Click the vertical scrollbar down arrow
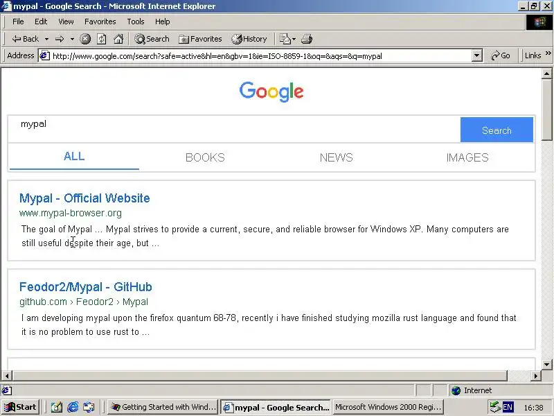 click(546, 365)
